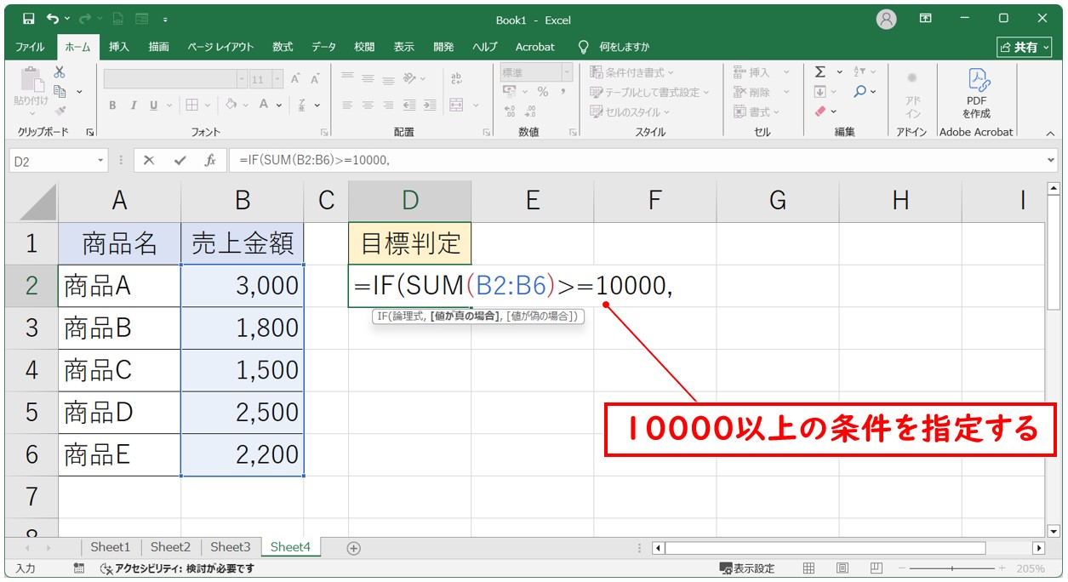
Task: Add a new sheet with plus icon
Action: click(354, 548)
